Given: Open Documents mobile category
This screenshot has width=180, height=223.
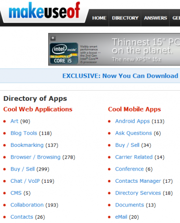Looking at the screenshot, I should click(129, 205).
